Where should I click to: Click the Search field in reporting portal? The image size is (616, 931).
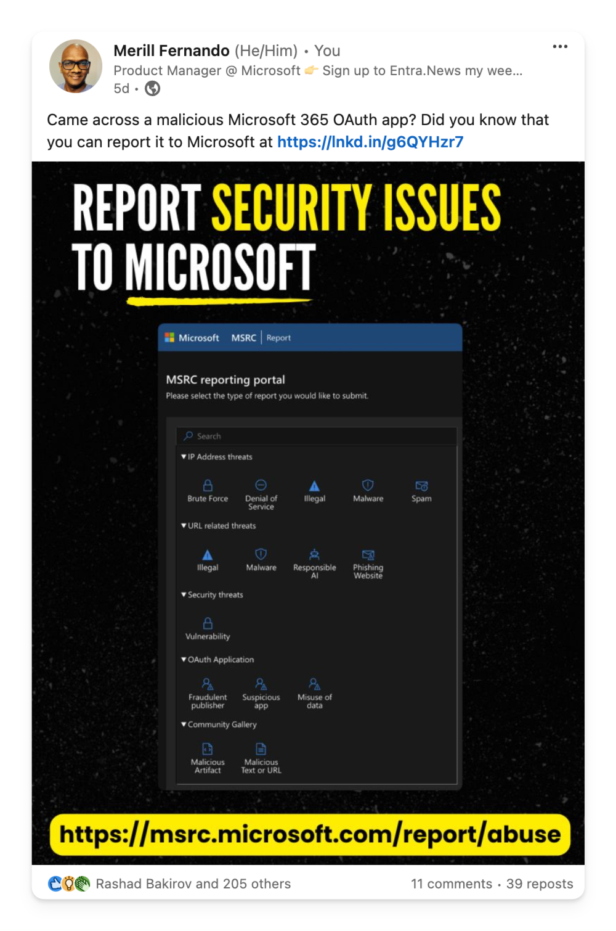tap(317, 436)
